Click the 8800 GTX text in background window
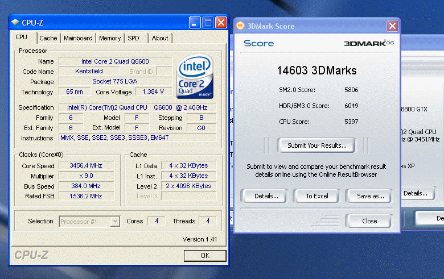Screen dimensions: 444x279 coord(414,109)
